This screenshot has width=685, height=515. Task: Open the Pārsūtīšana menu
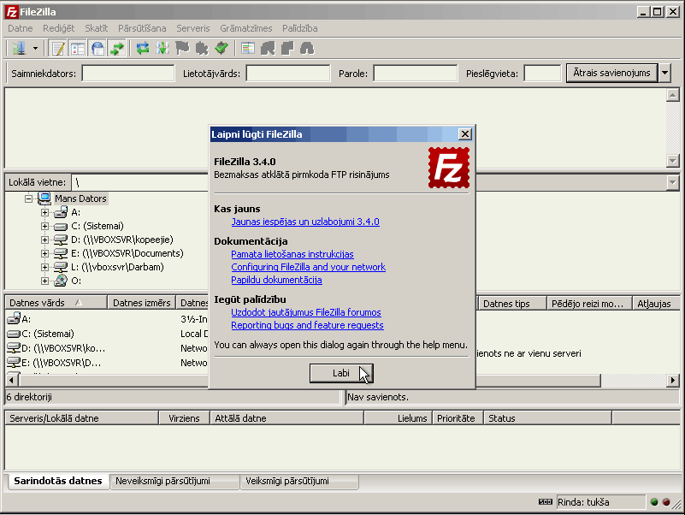tap(142, 28)
